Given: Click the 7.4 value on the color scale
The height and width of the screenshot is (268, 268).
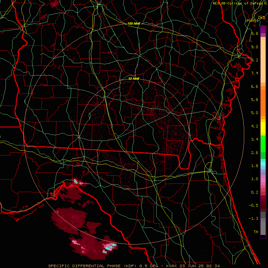Looking at the screenshot, I should (255, 73).
